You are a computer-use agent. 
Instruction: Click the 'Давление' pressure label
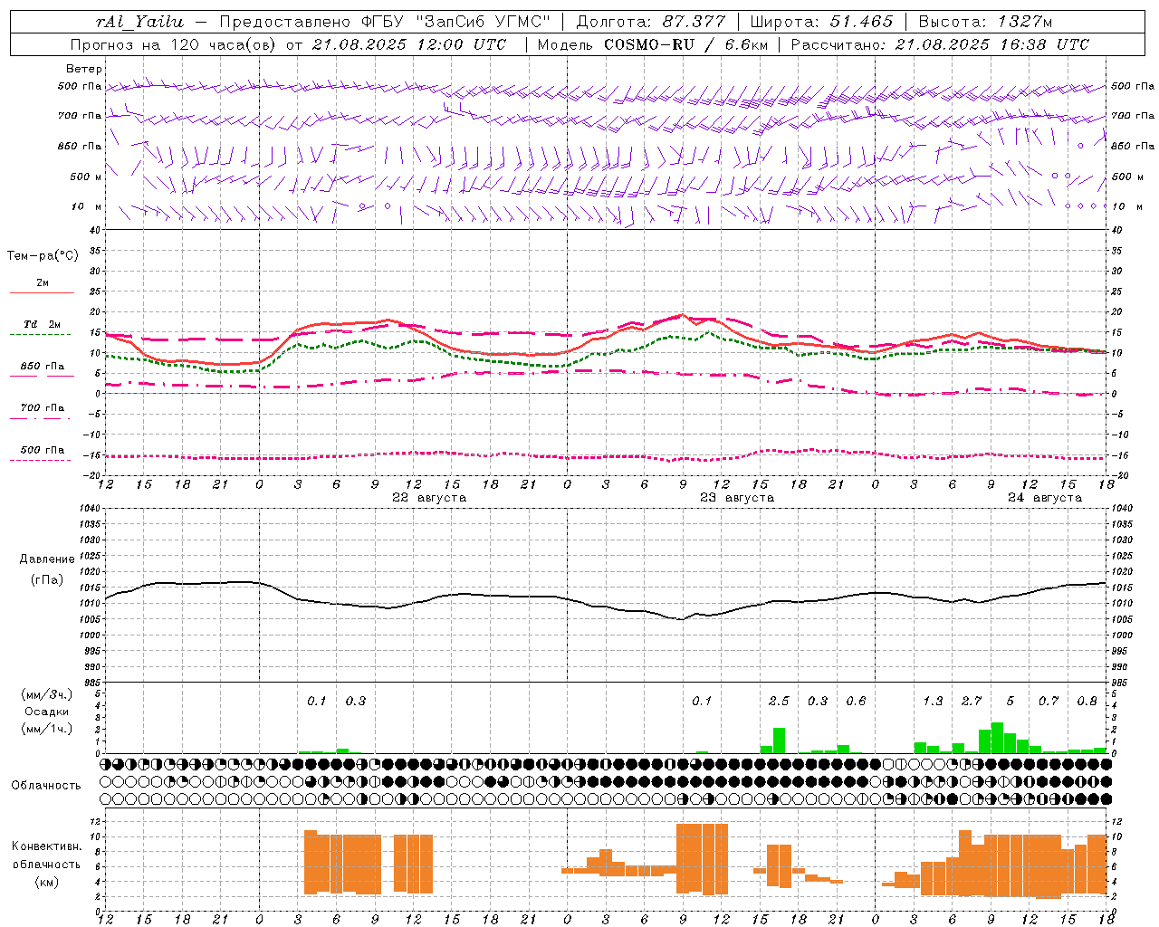tap(47, 559)
